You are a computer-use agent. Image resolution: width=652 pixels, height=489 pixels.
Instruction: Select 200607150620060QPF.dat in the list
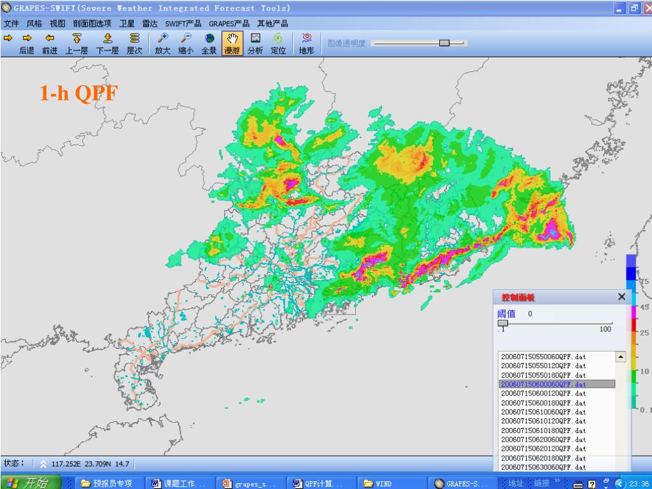[x=543, y=439]
